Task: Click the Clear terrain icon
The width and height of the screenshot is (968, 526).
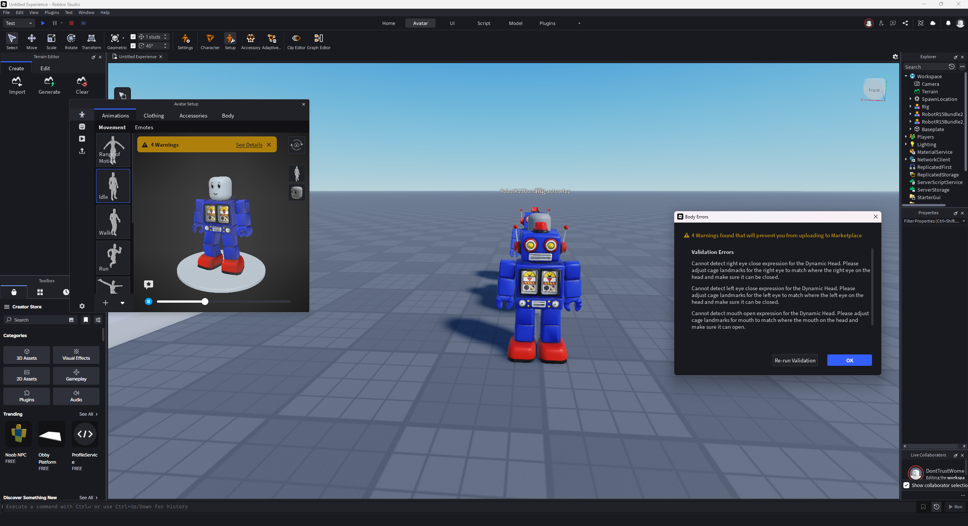Action: 82,85
